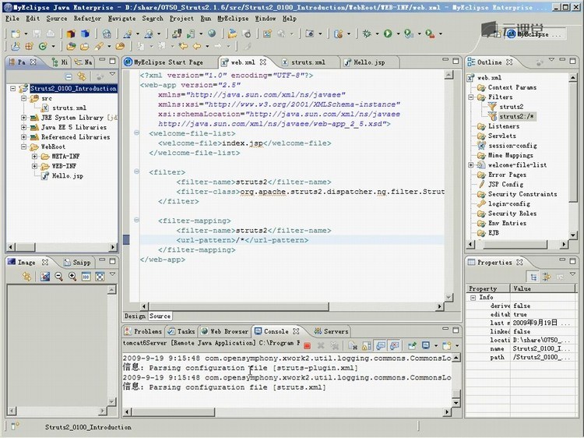Click the orange new package cube icon

tap(71, 34)
